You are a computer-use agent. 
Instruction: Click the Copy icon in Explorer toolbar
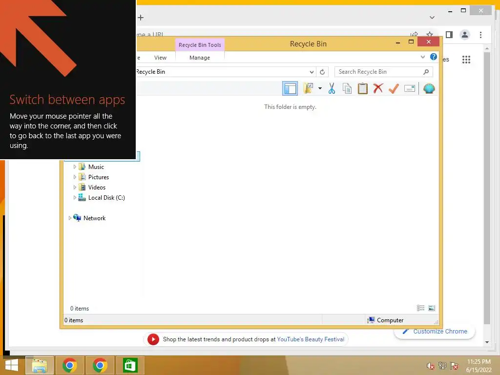tap(347, 89)
